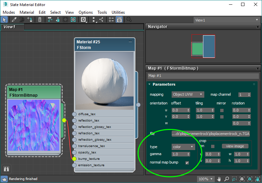262x183 pixels.
Task: Switch to the View1 tab
Action: click(x=12, y=27)
